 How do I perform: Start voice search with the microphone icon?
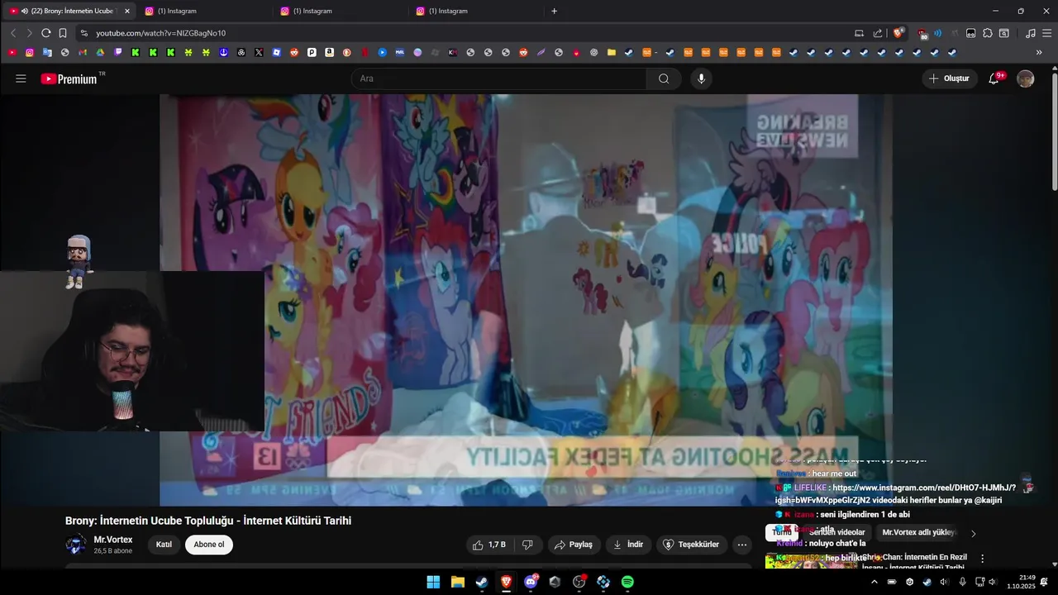(x=701, y=79)
